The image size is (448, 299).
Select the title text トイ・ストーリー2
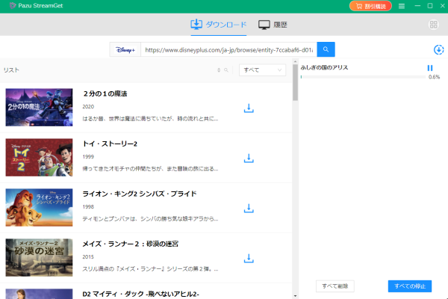(110, 144)
